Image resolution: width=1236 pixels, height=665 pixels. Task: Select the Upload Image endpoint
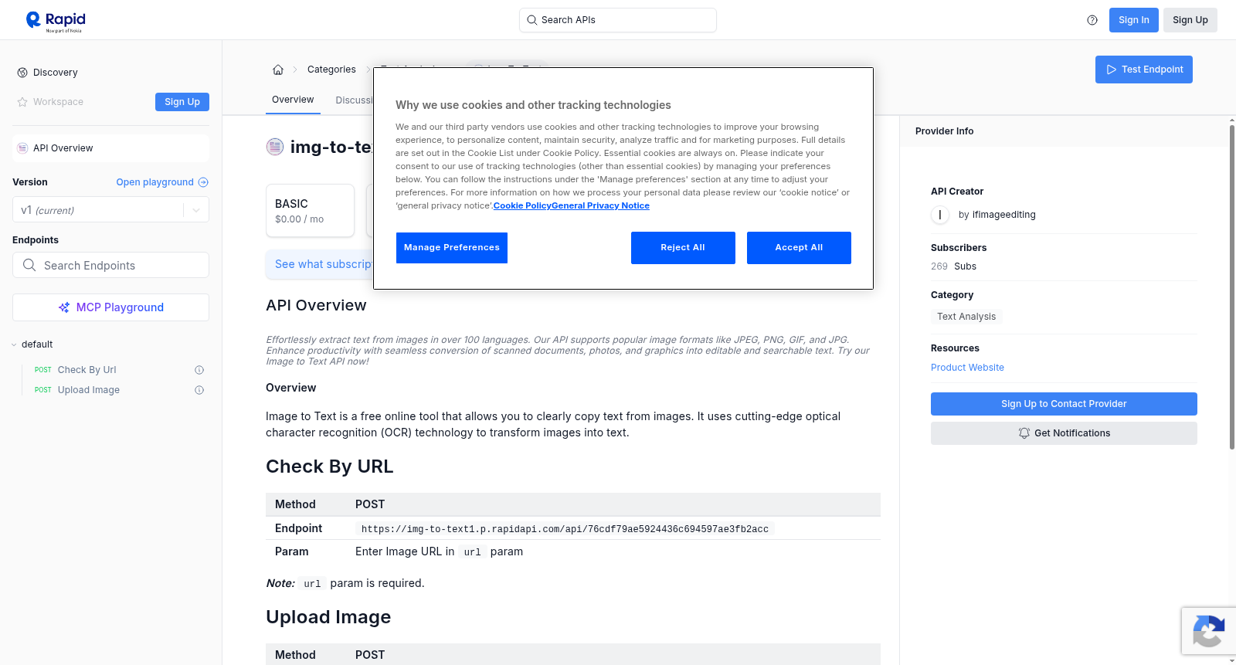pos(88,390)
